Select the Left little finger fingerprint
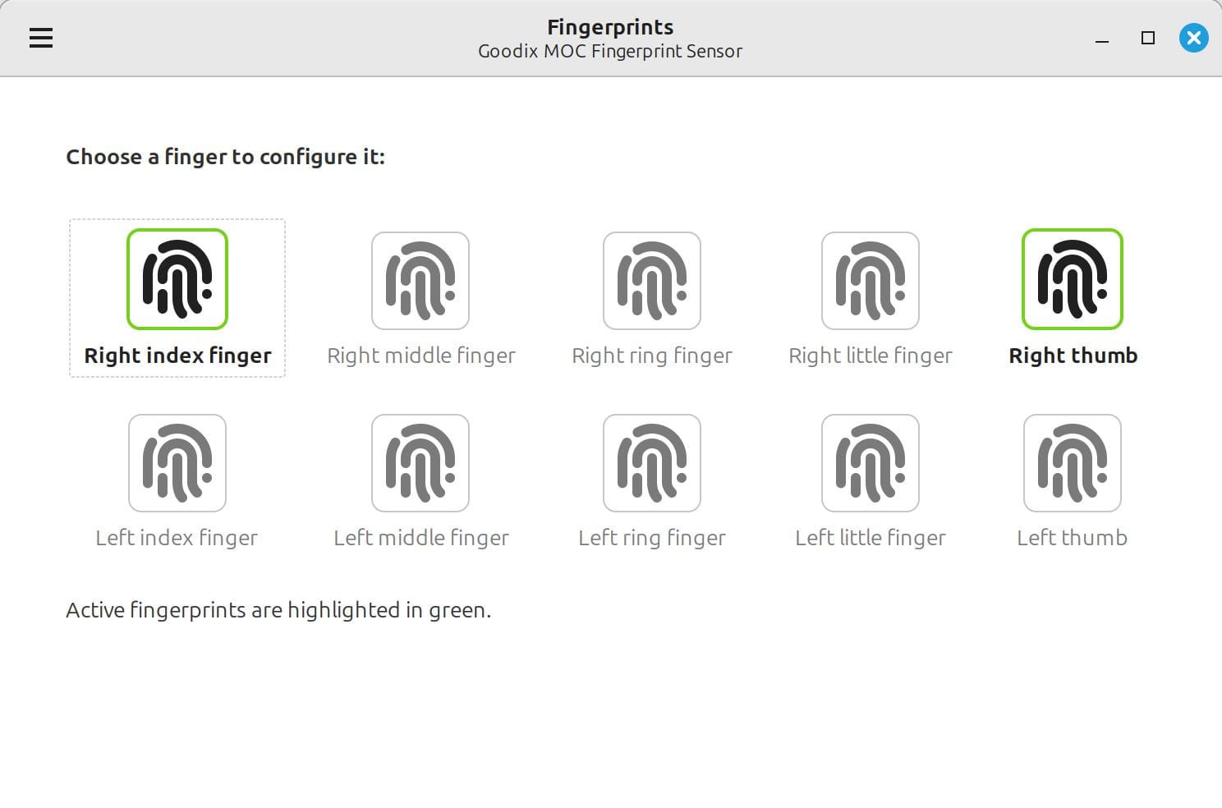This screenshot has height=808, width=1222. coord(871,462)
